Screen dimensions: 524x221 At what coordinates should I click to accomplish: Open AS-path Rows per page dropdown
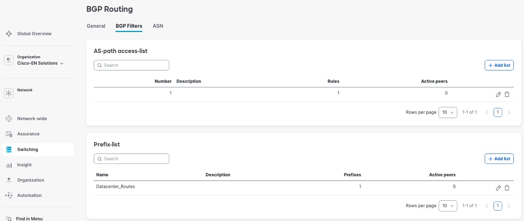pos(448,112)
